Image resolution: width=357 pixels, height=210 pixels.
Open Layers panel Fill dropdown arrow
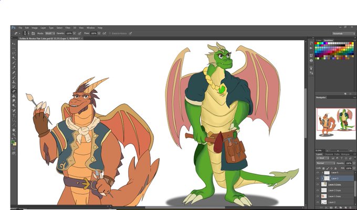(354, 169)
